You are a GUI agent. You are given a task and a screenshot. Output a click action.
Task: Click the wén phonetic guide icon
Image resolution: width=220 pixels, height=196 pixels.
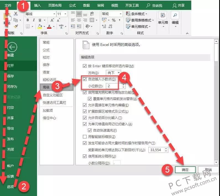(61, 26)
